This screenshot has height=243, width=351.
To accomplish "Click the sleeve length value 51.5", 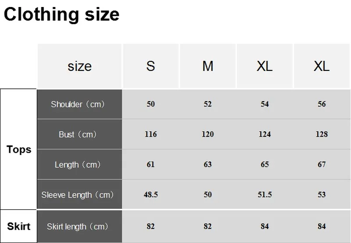I will (x=265, y=195).
